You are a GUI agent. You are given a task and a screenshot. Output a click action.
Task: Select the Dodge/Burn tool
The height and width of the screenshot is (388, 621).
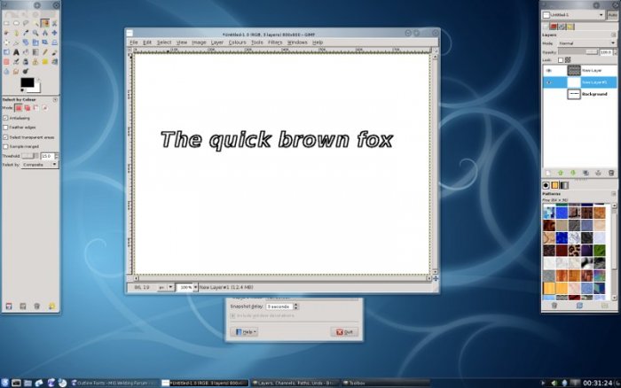point(26,71)
